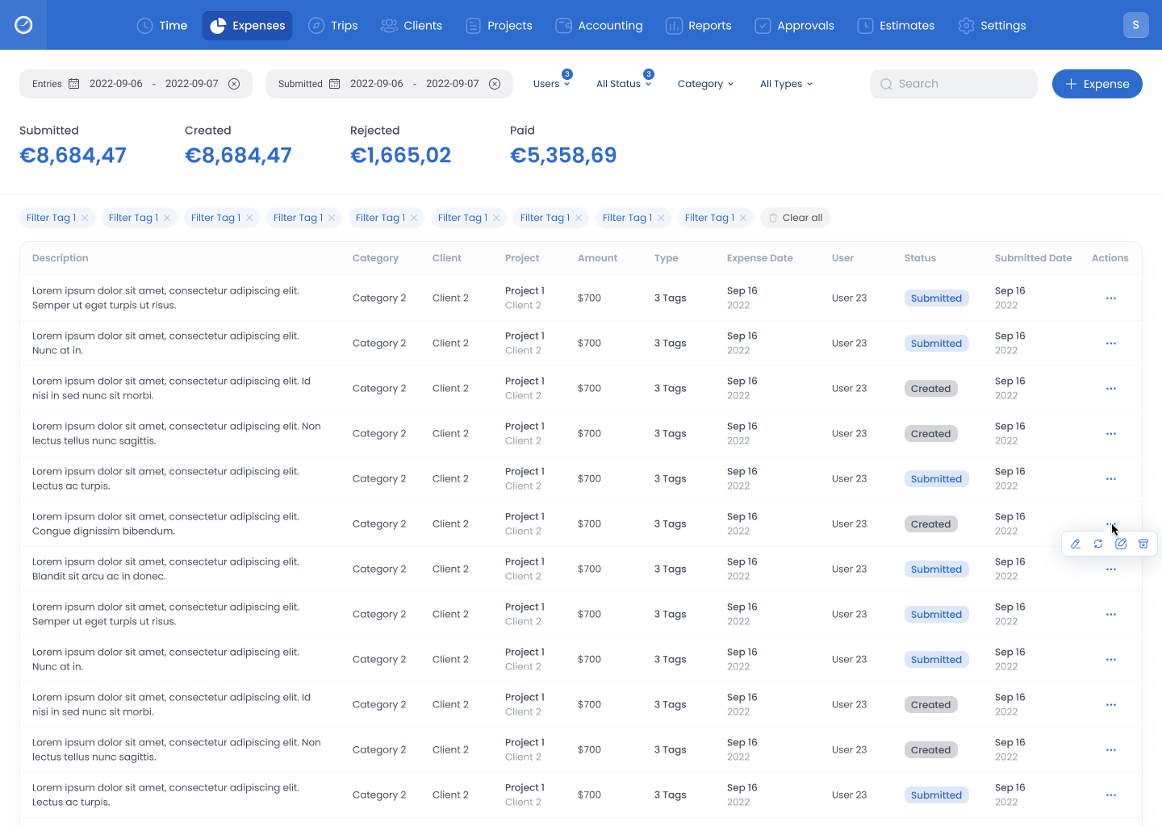Open the user avatar labeled S
This screenshot has height=826, width=1162.
tap(1135, 25)
